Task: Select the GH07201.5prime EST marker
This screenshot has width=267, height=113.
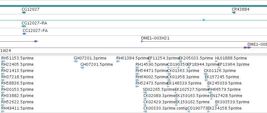Action: coord(82,68)
